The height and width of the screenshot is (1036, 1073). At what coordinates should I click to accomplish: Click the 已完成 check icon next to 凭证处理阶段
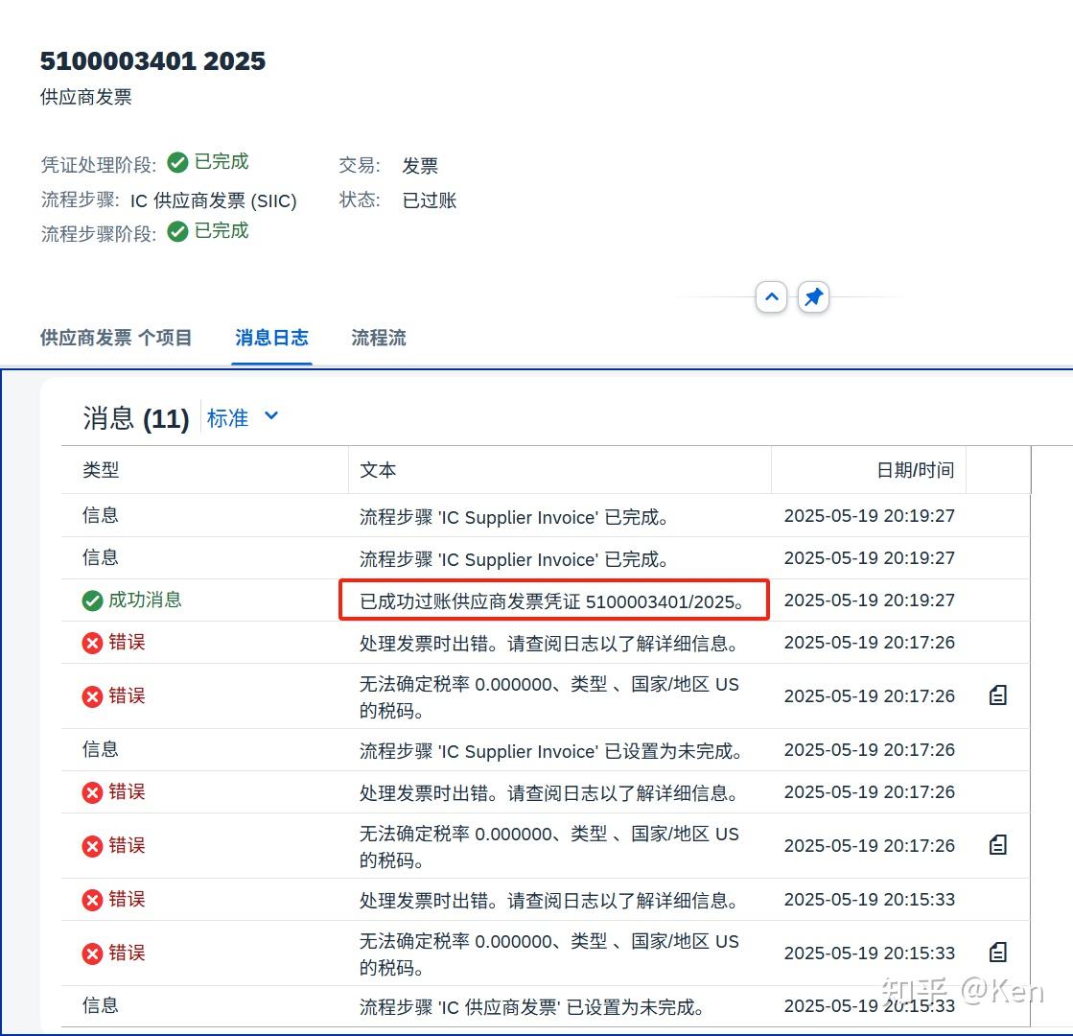[177, 162]
